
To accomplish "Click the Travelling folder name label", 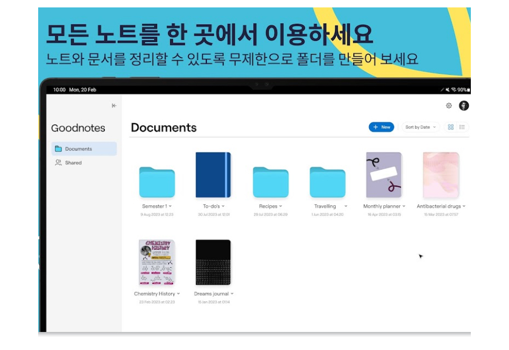I will (325, 206).
